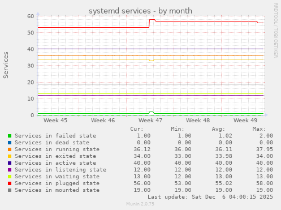Click the exited state average 33.98

(x=224, y=156)
